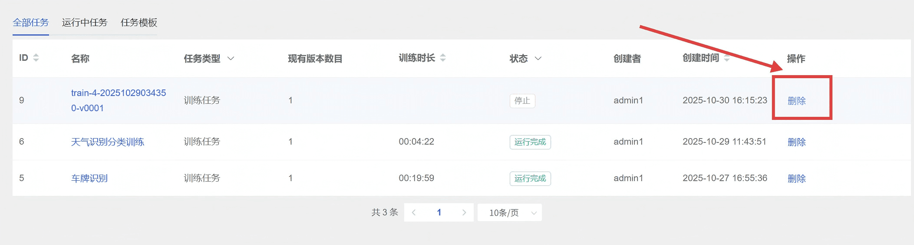Screen dimensions: 914x245
Task: Sort by creation time (创建时间)
Action: click(726, 58)
